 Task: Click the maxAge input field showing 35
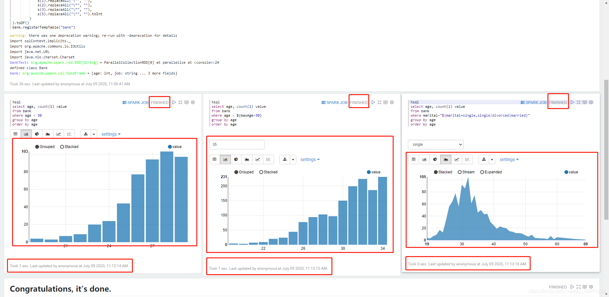point(237,145)
